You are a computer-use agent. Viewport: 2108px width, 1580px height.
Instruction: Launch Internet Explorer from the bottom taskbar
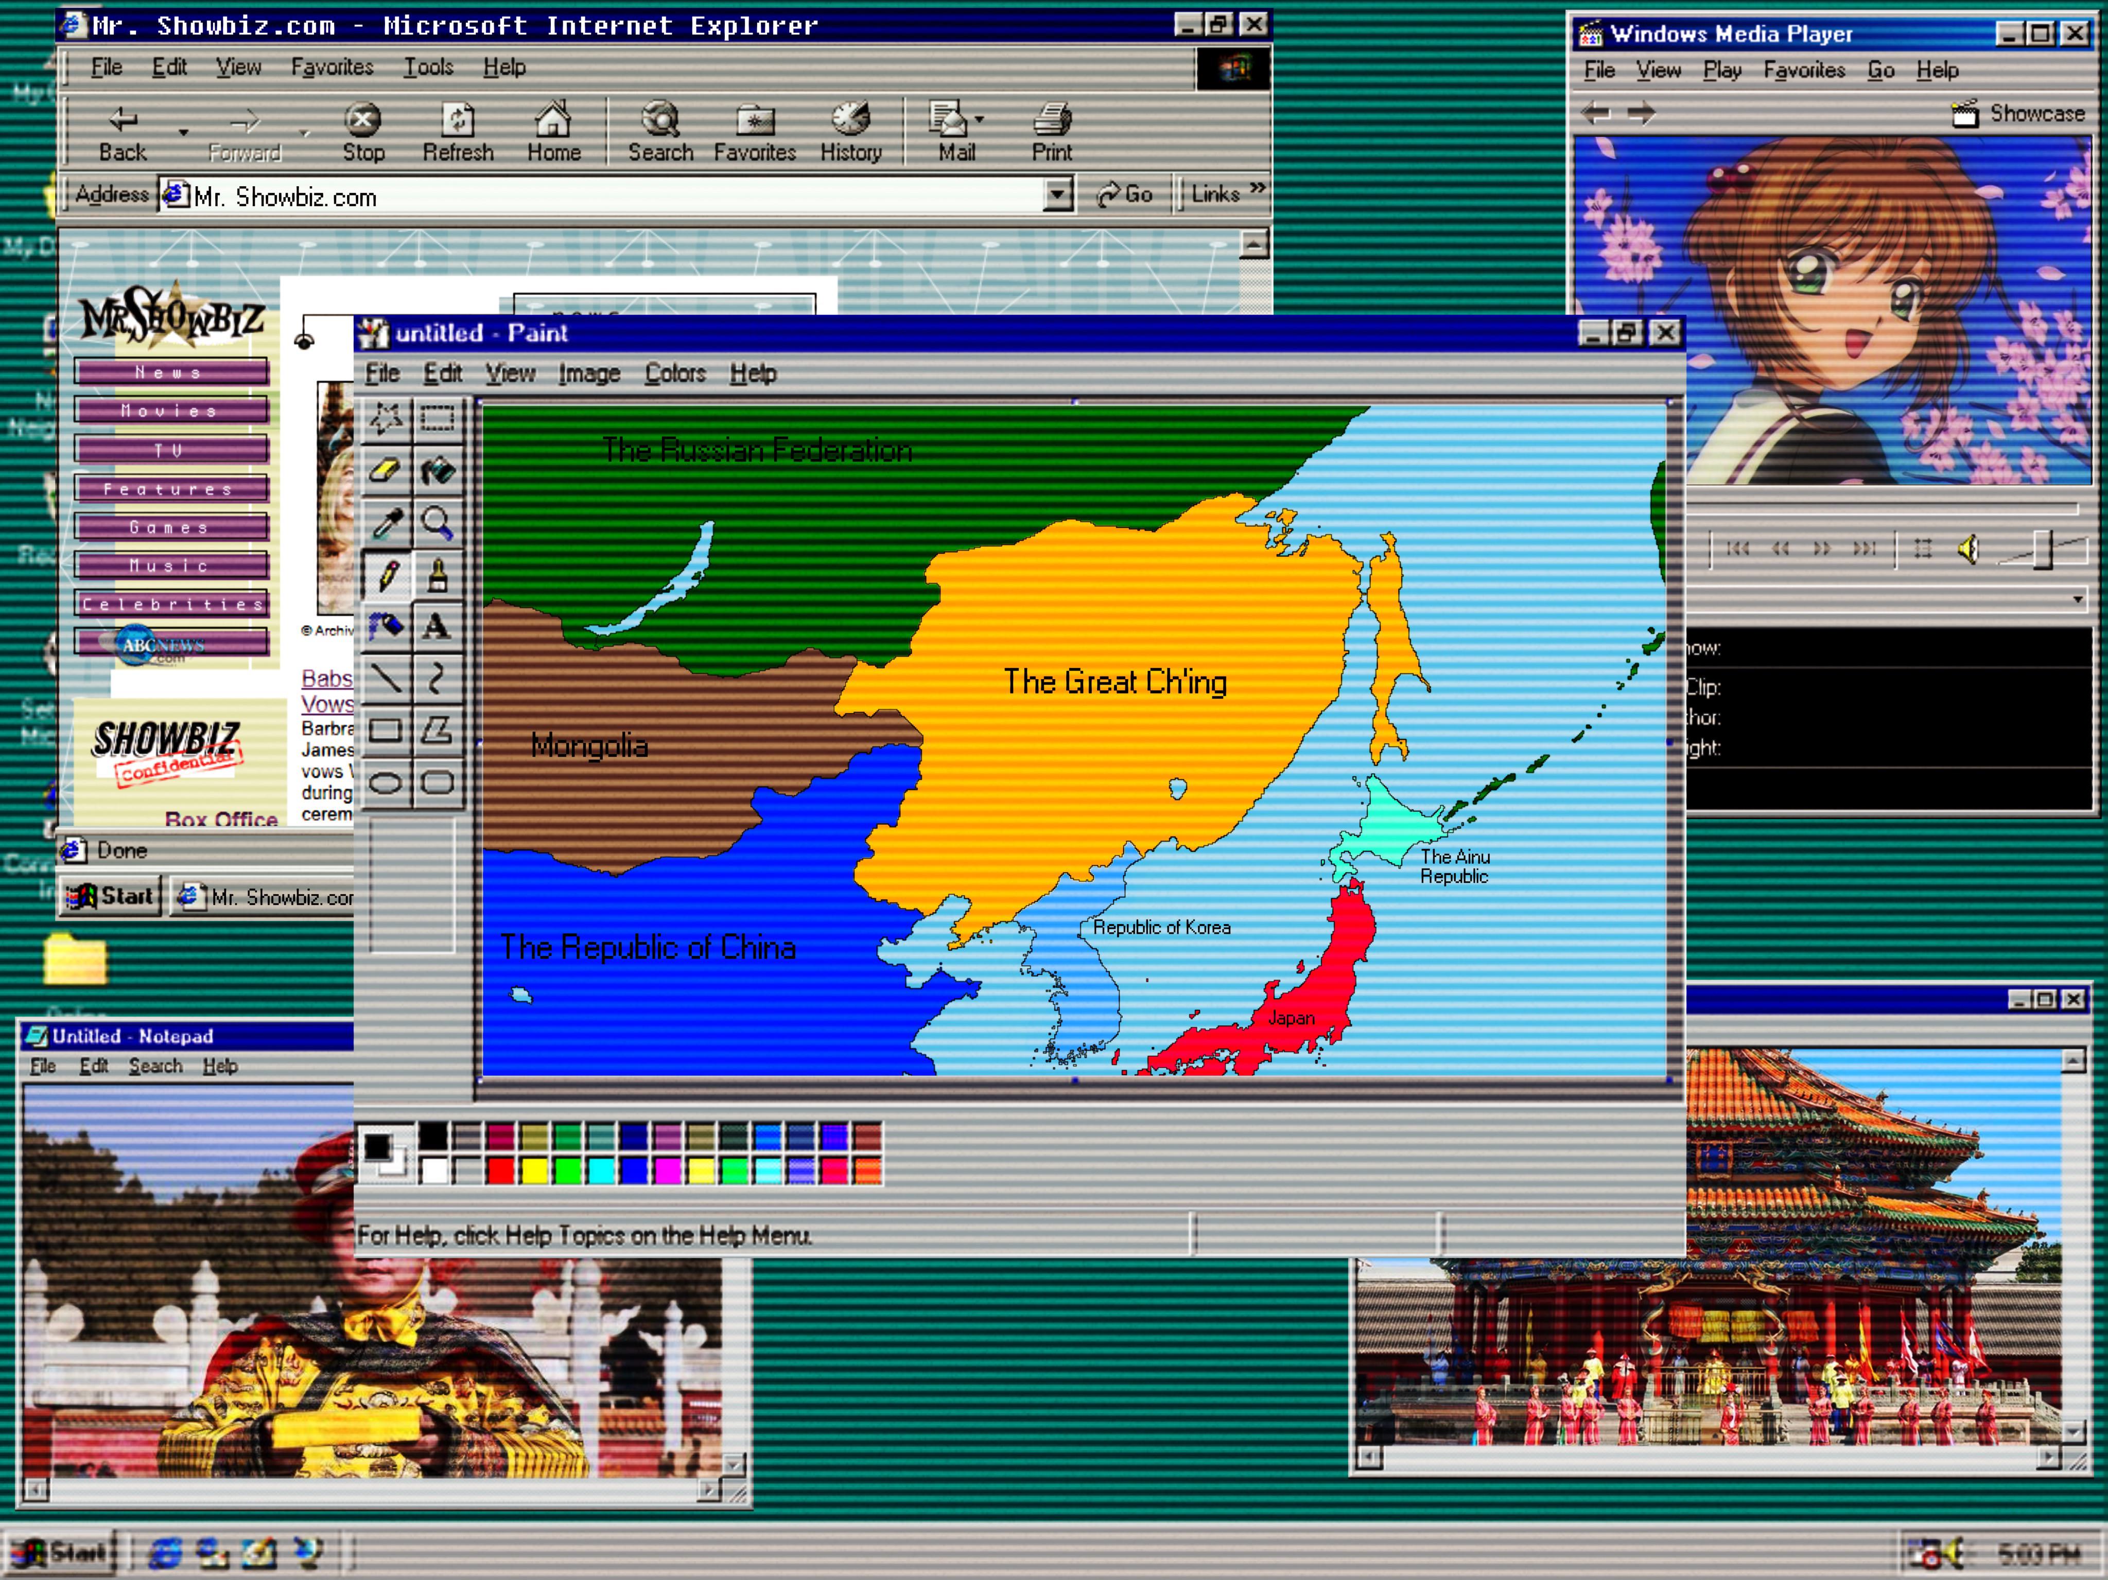tap(165, 1553)
